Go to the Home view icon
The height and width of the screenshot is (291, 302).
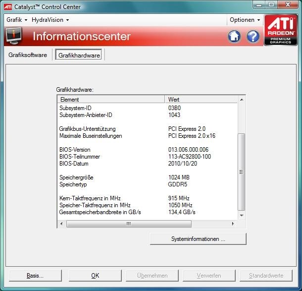click(x=234, y=36)
